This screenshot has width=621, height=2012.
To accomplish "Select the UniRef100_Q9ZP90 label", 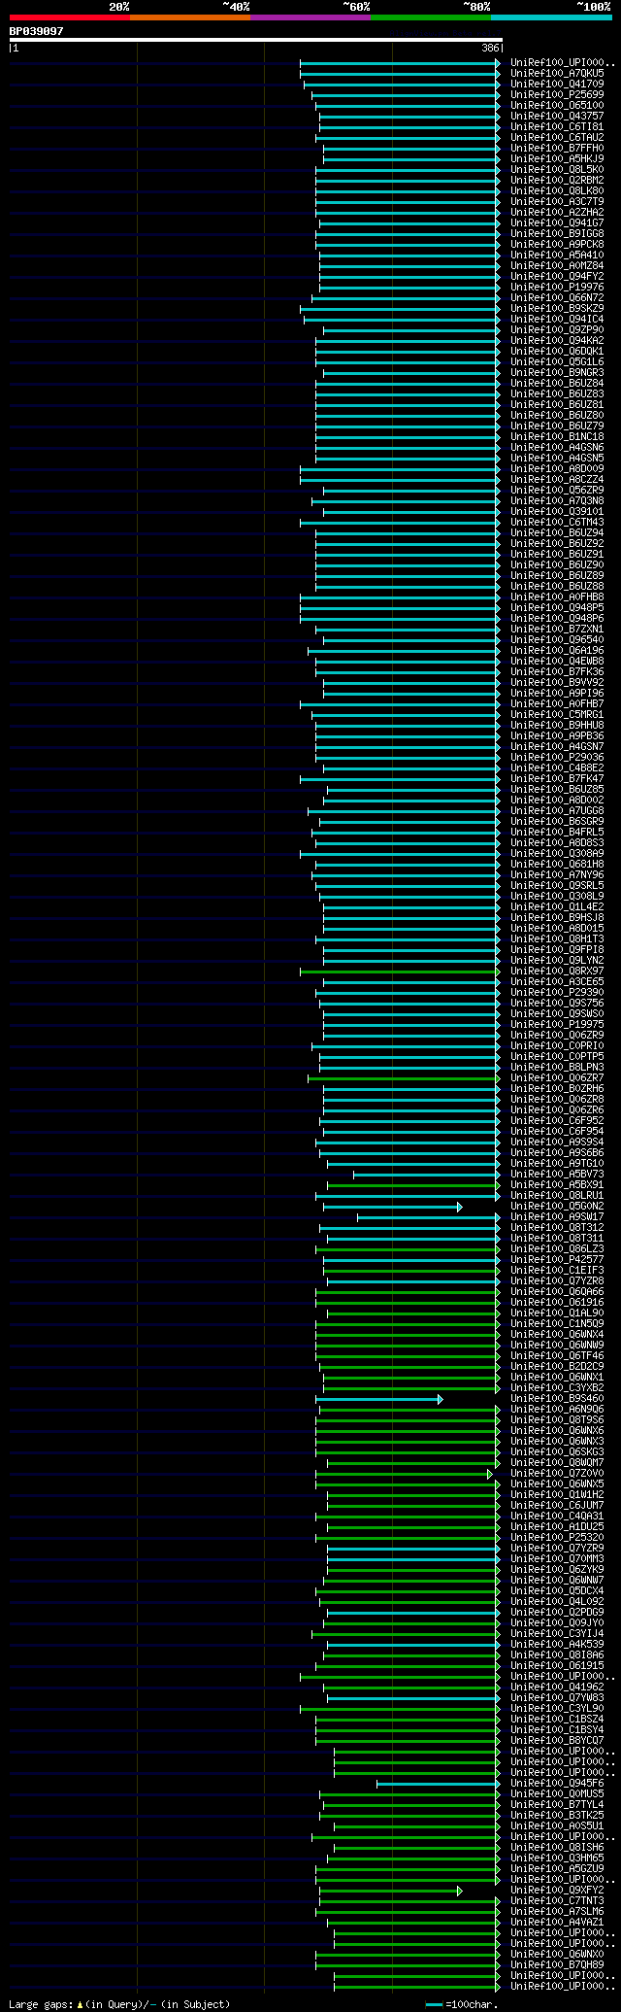I will pos(557,329).
